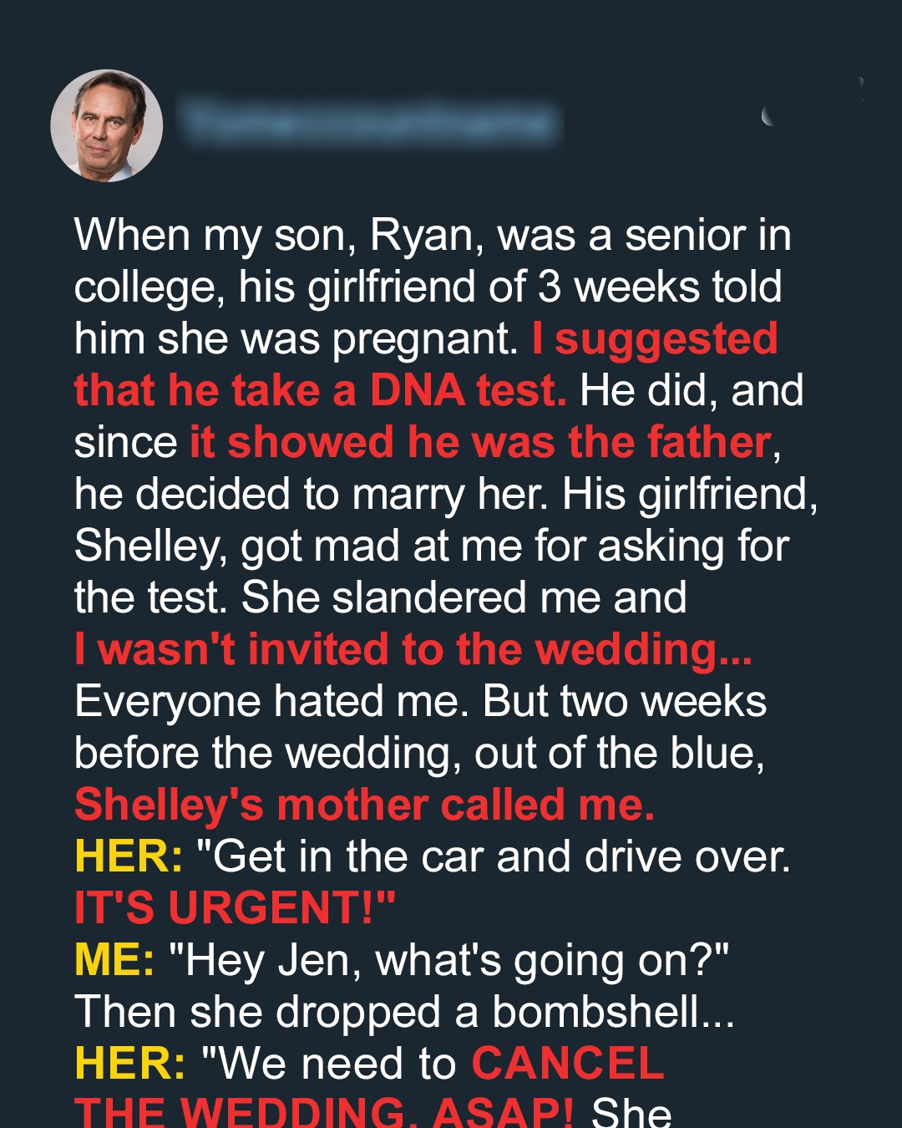Click yellow 'HER:' before 'We need to'
The height and width of the screenshot is (1128, 902).
coord(129,1064)
